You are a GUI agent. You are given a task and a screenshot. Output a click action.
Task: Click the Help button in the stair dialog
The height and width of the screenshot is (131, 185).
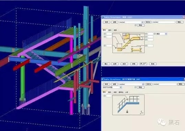(179, 22)
